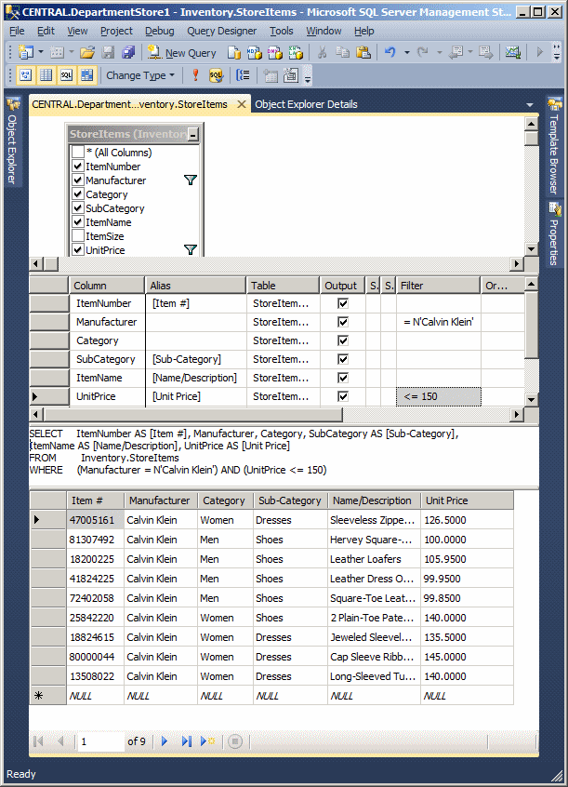
Task: Click the Execute SQL exclamation icon
Action: pos(196,75)
